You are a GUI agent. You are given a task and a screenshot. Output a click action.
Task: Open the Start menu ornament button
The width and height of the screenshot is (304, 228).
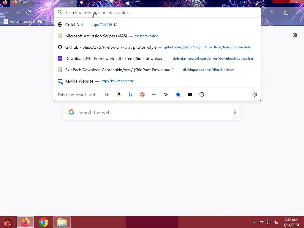[8, 222]
